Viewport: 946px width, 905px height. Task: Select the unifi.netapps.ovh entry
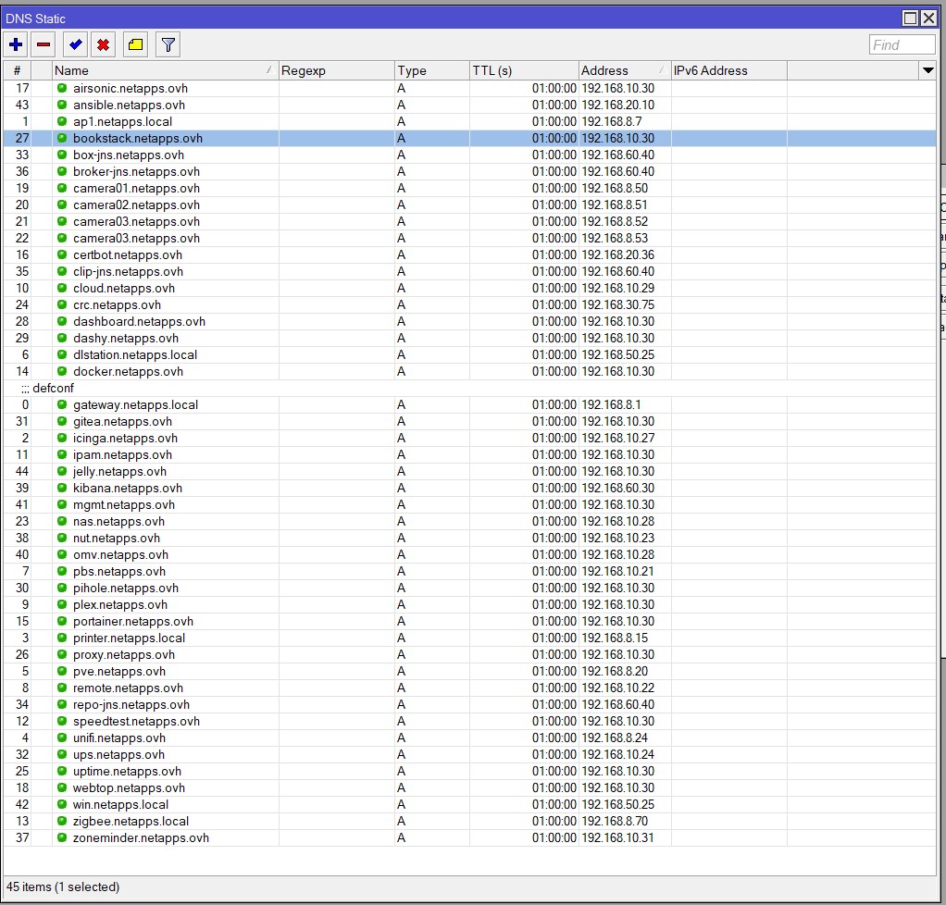point(119,738)
